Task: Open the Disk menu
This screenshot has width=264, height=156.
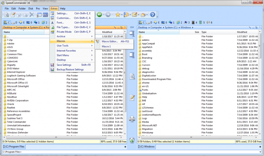Action: click(31, 8)
